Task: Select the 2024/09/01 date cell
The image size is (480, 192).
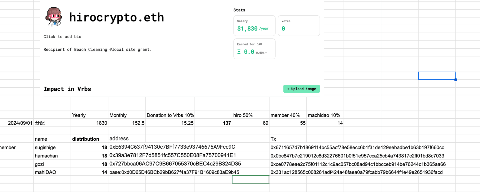Action: pyautogui.click(x=17, y=123)
